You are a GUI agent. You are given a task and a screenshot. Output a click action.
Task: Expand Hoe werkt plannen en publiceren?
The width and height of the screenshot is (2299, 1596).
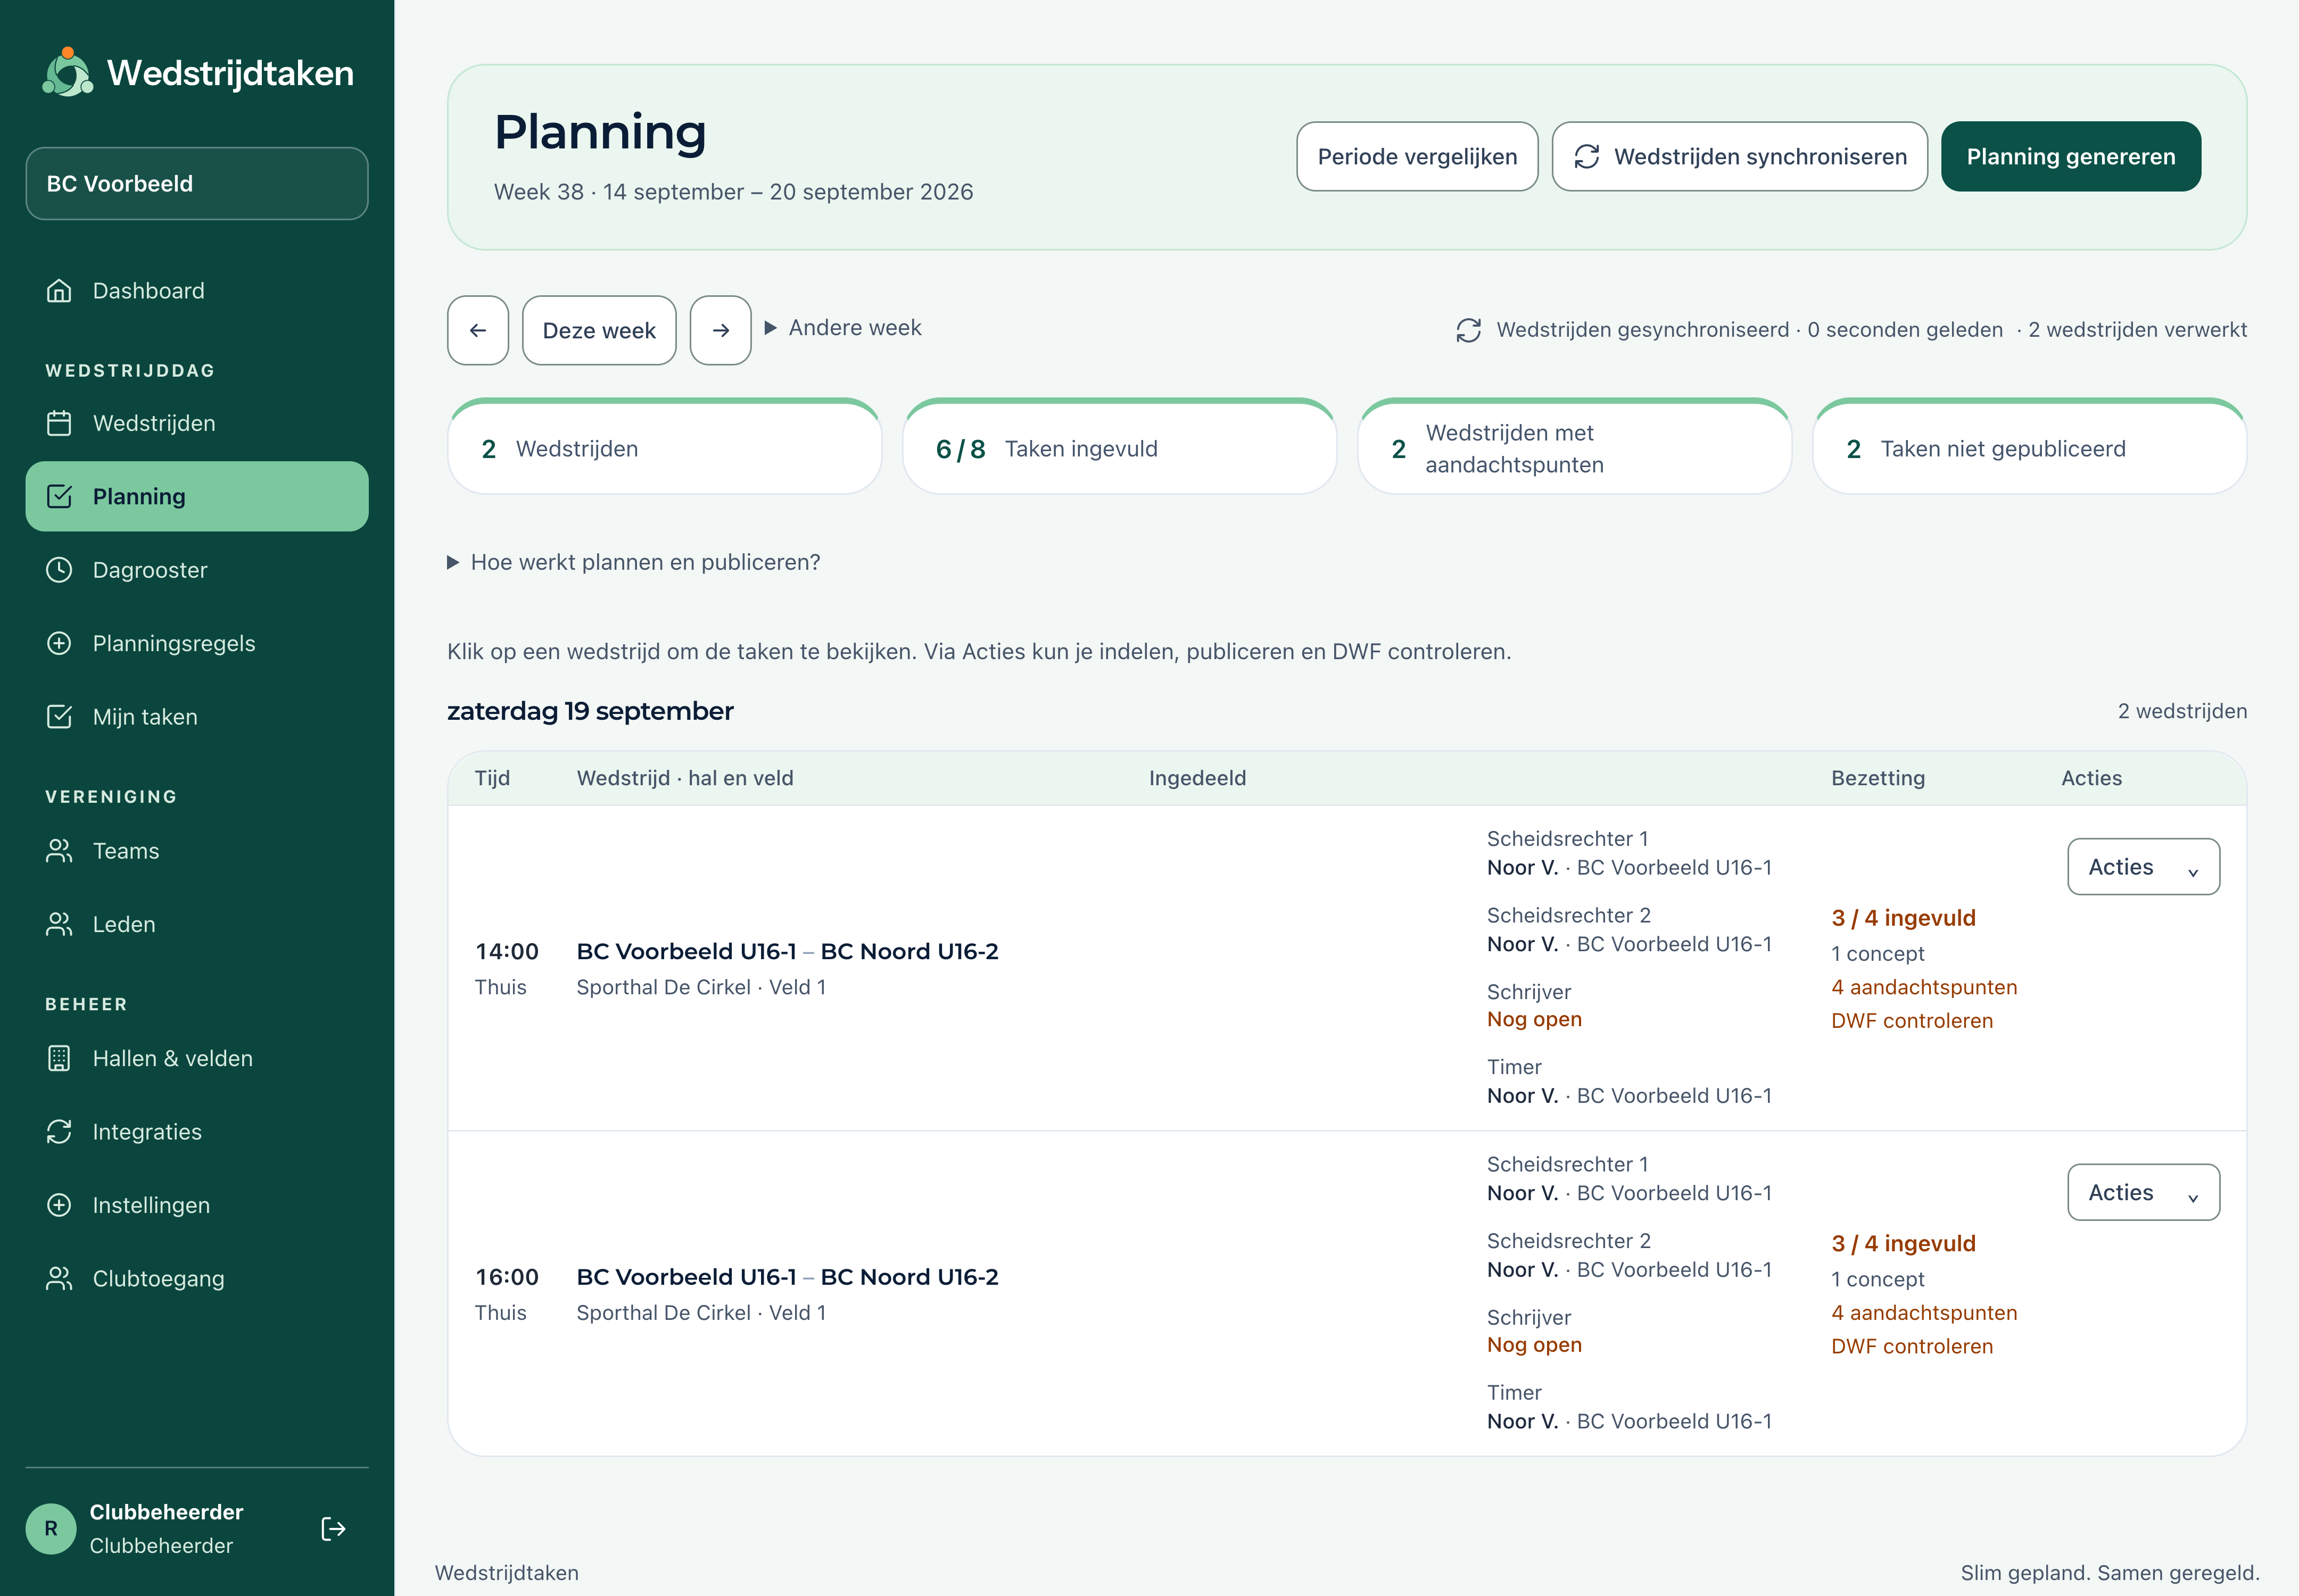point(634,562)
